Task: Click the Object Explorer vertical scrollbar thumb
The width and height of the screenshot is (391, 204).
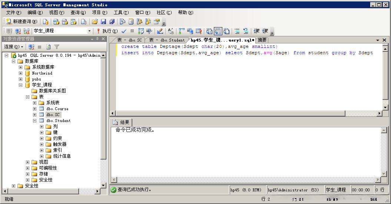Action: pos(103,109)
